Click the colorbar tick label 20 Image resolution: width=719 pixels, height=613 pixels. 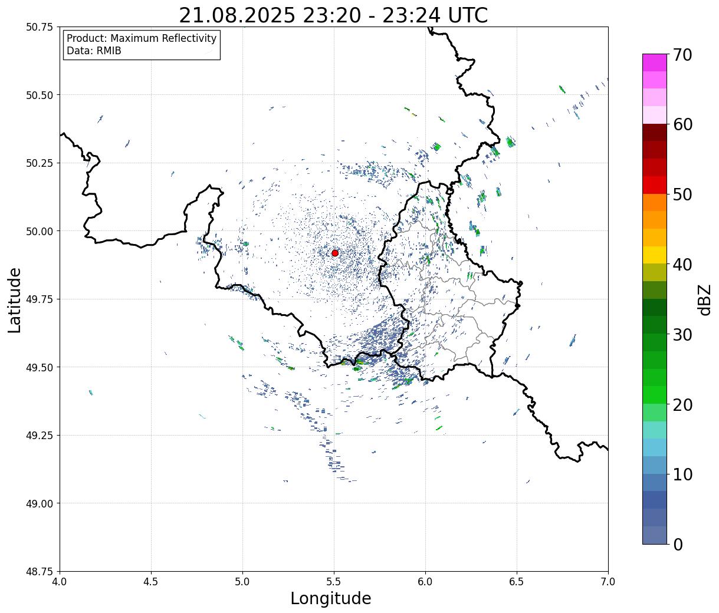682,405
